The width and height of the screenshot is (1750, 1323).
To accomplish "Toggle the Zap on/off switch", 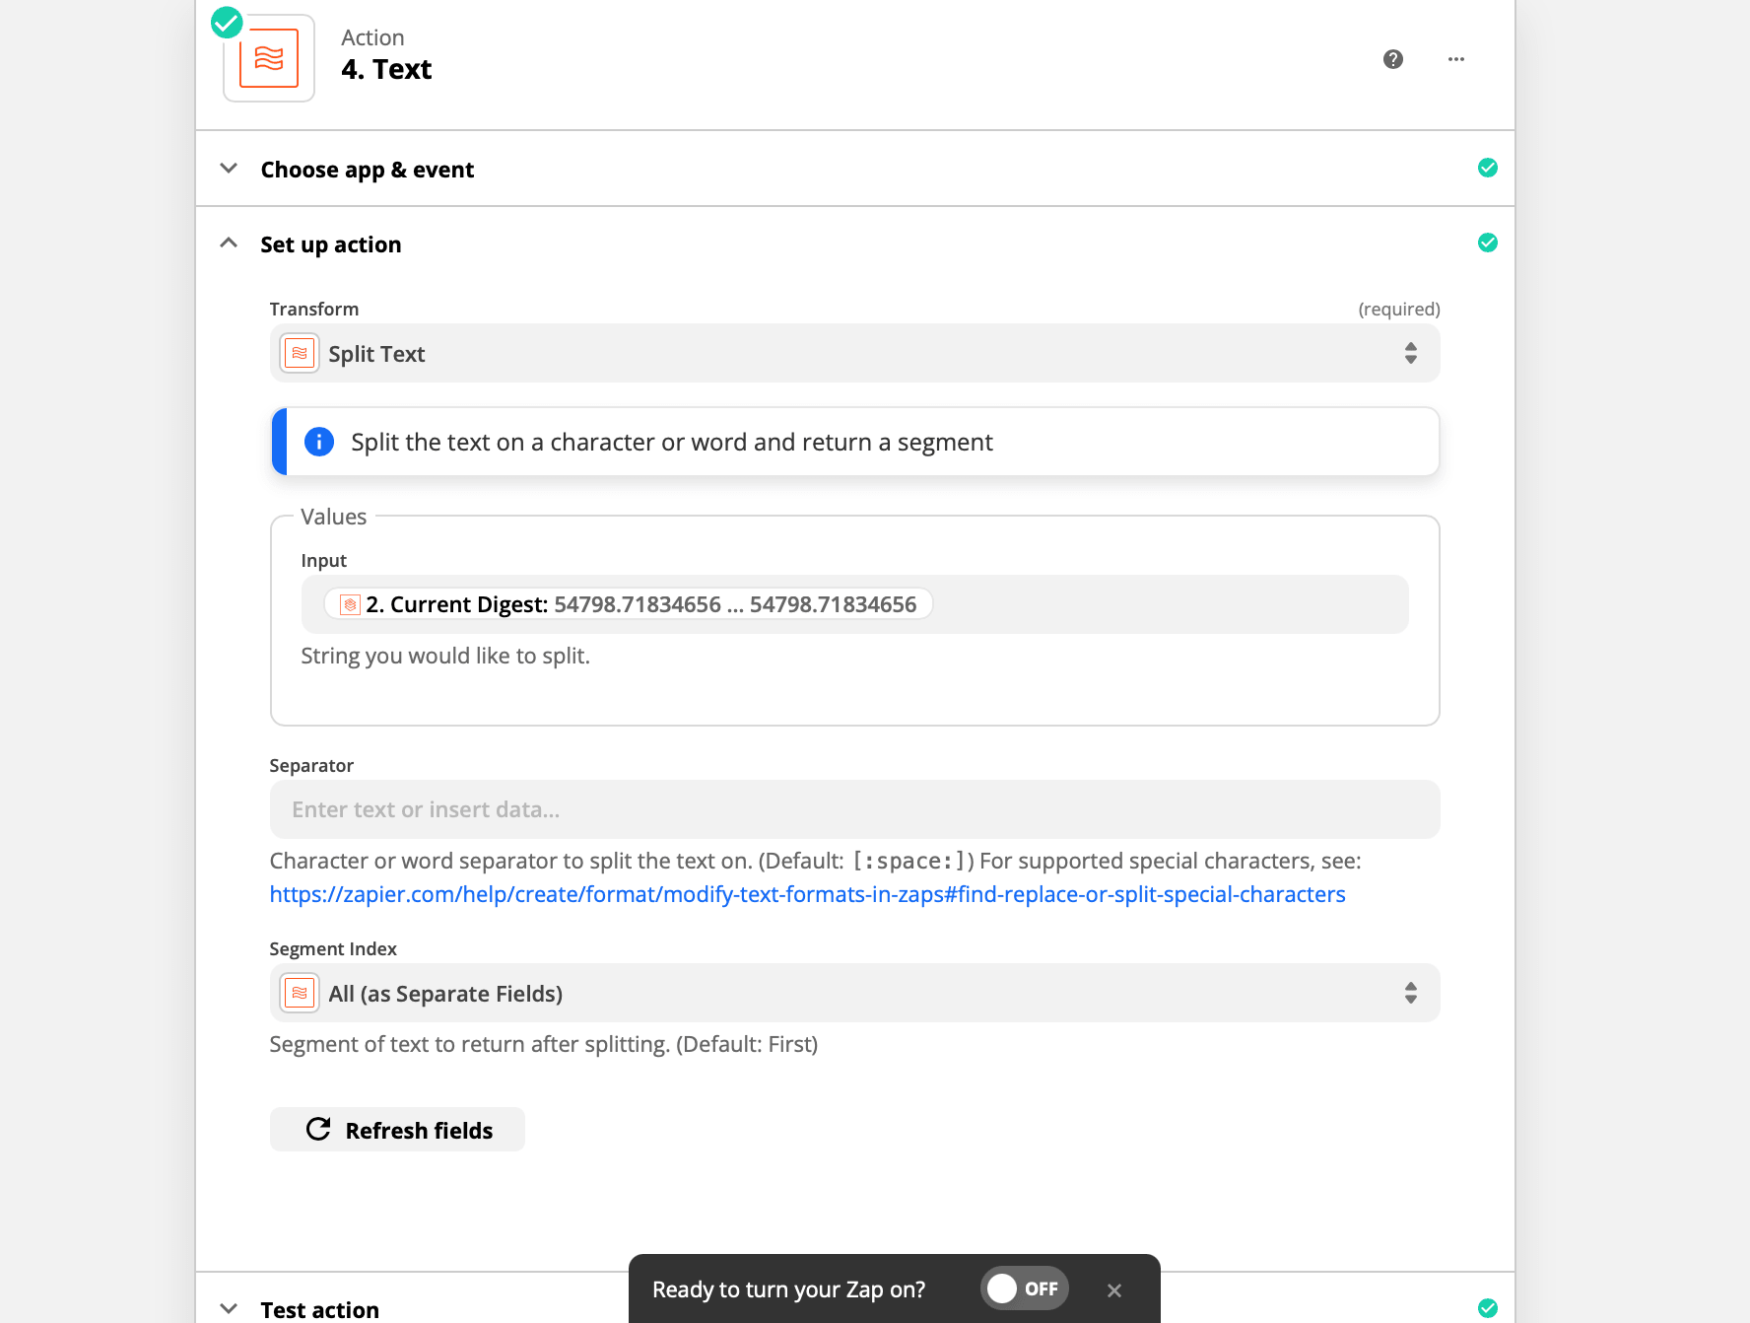I will pos(1024,1288).
